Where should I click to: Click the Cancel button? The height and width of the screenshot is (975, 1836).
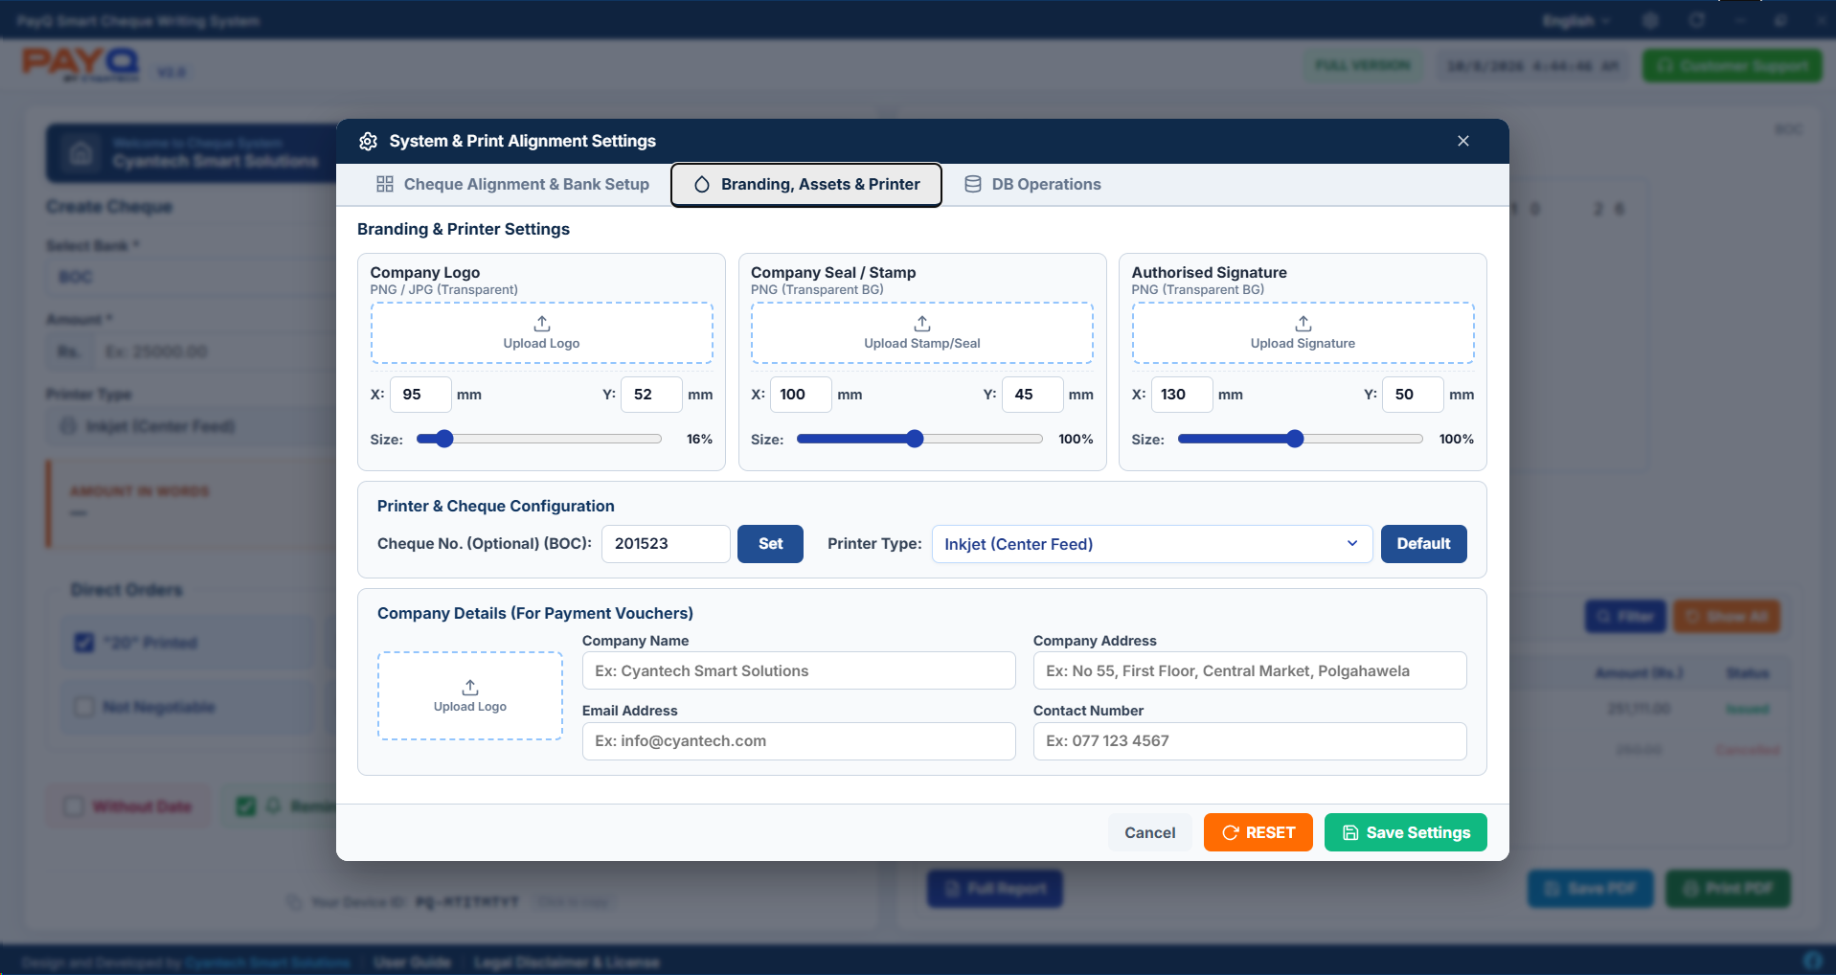1150,832
